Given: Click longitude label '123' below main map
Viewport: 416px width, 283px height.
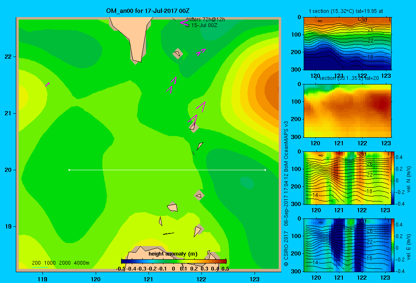Looking at the screenshot, I should coord(255,279).
